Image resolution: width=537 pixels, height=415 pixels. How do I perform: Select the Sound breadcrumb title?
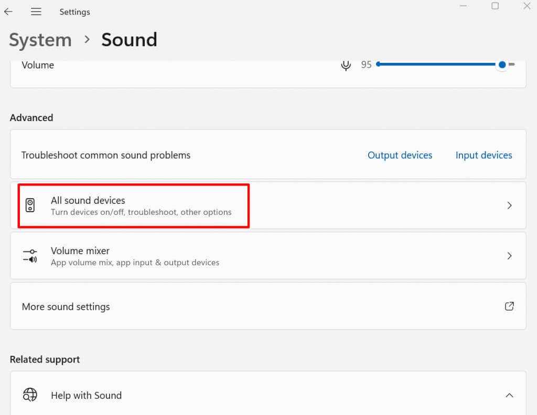(129, 40)
